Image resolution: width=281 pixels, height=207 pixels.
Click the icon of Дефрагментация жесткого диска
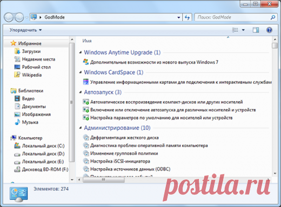(x=86, y=137)
